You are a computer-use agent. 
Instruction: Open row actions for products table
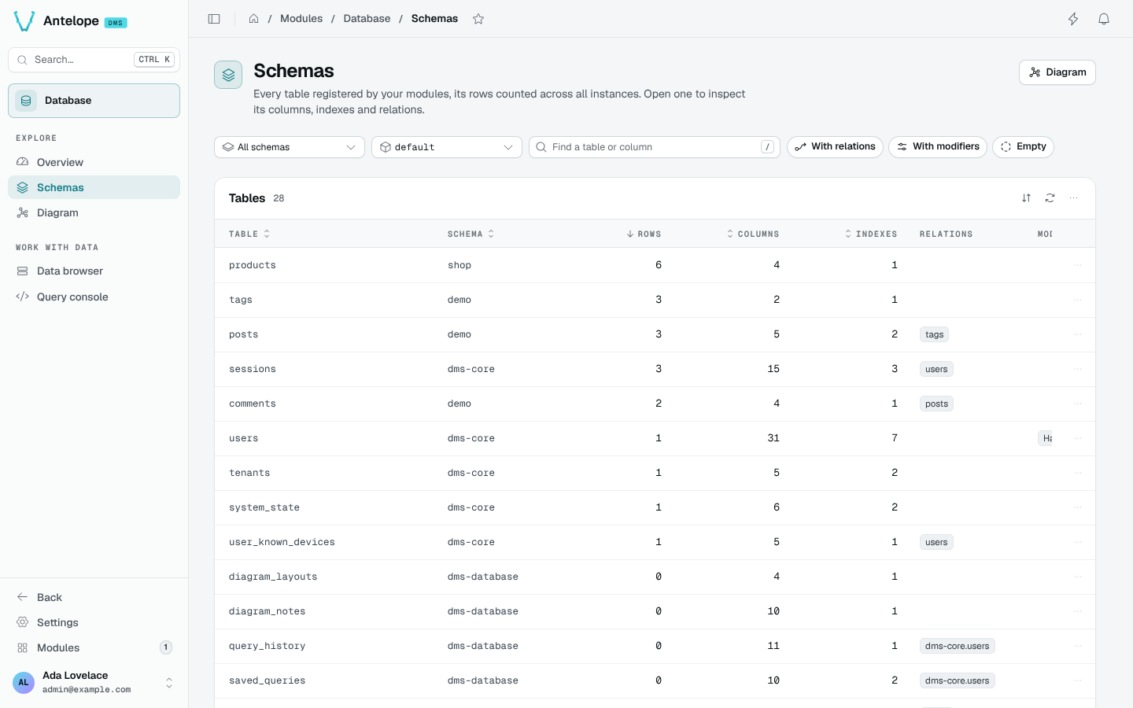(1078, 265)
